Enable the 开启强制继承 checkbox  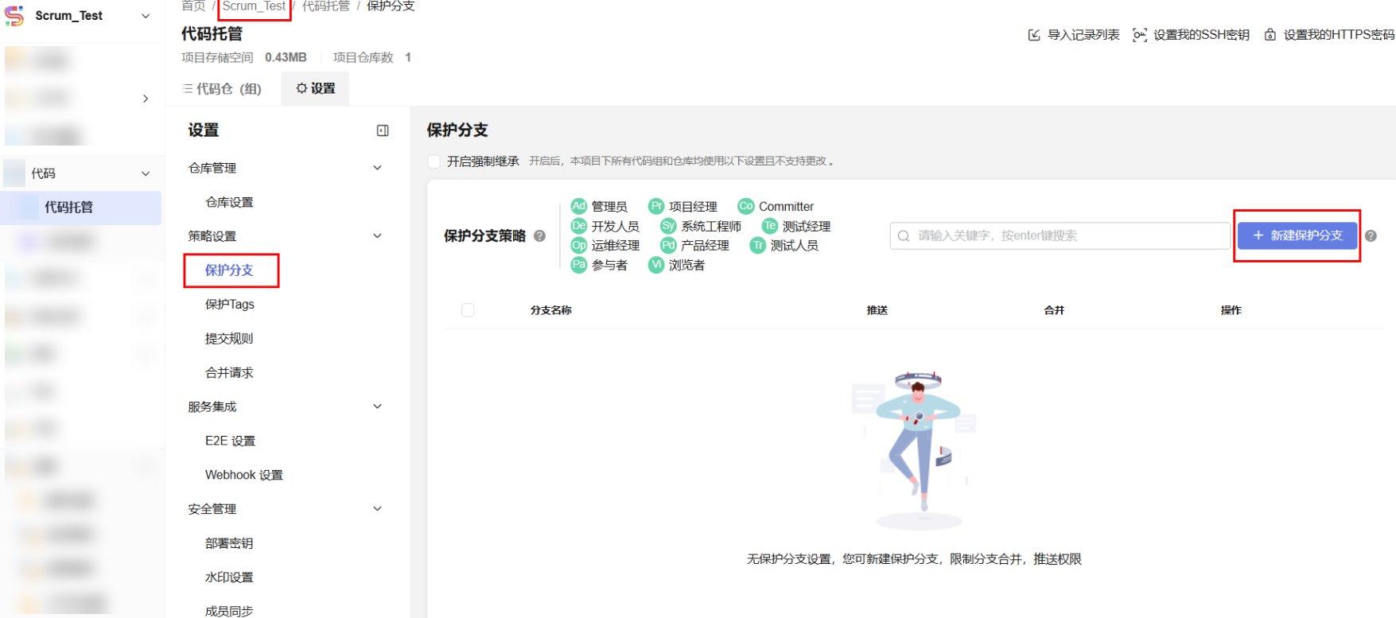click(x=434, y=161)
